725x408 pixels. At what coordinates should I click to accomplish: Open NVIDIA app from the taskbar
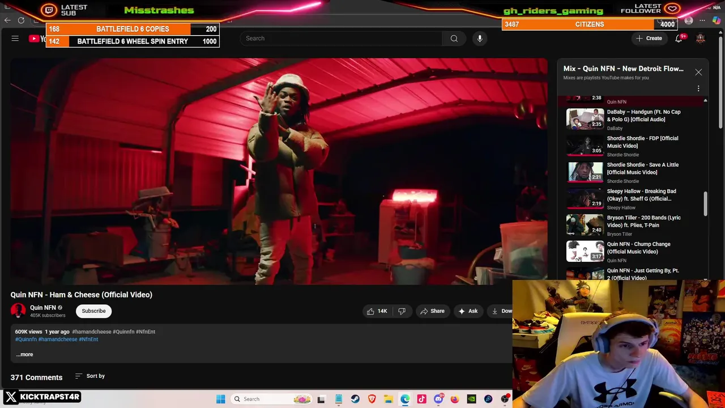point(471,399)
